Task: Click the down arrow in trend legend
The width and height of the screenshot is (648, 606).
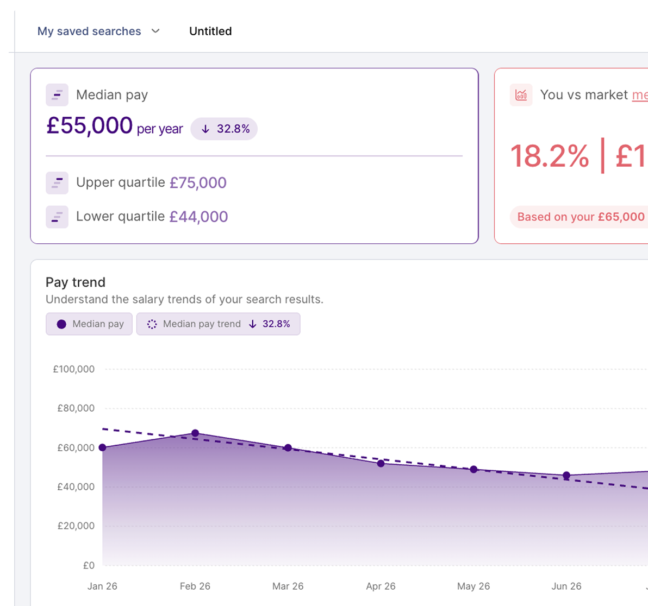Action: click(252, 324)
